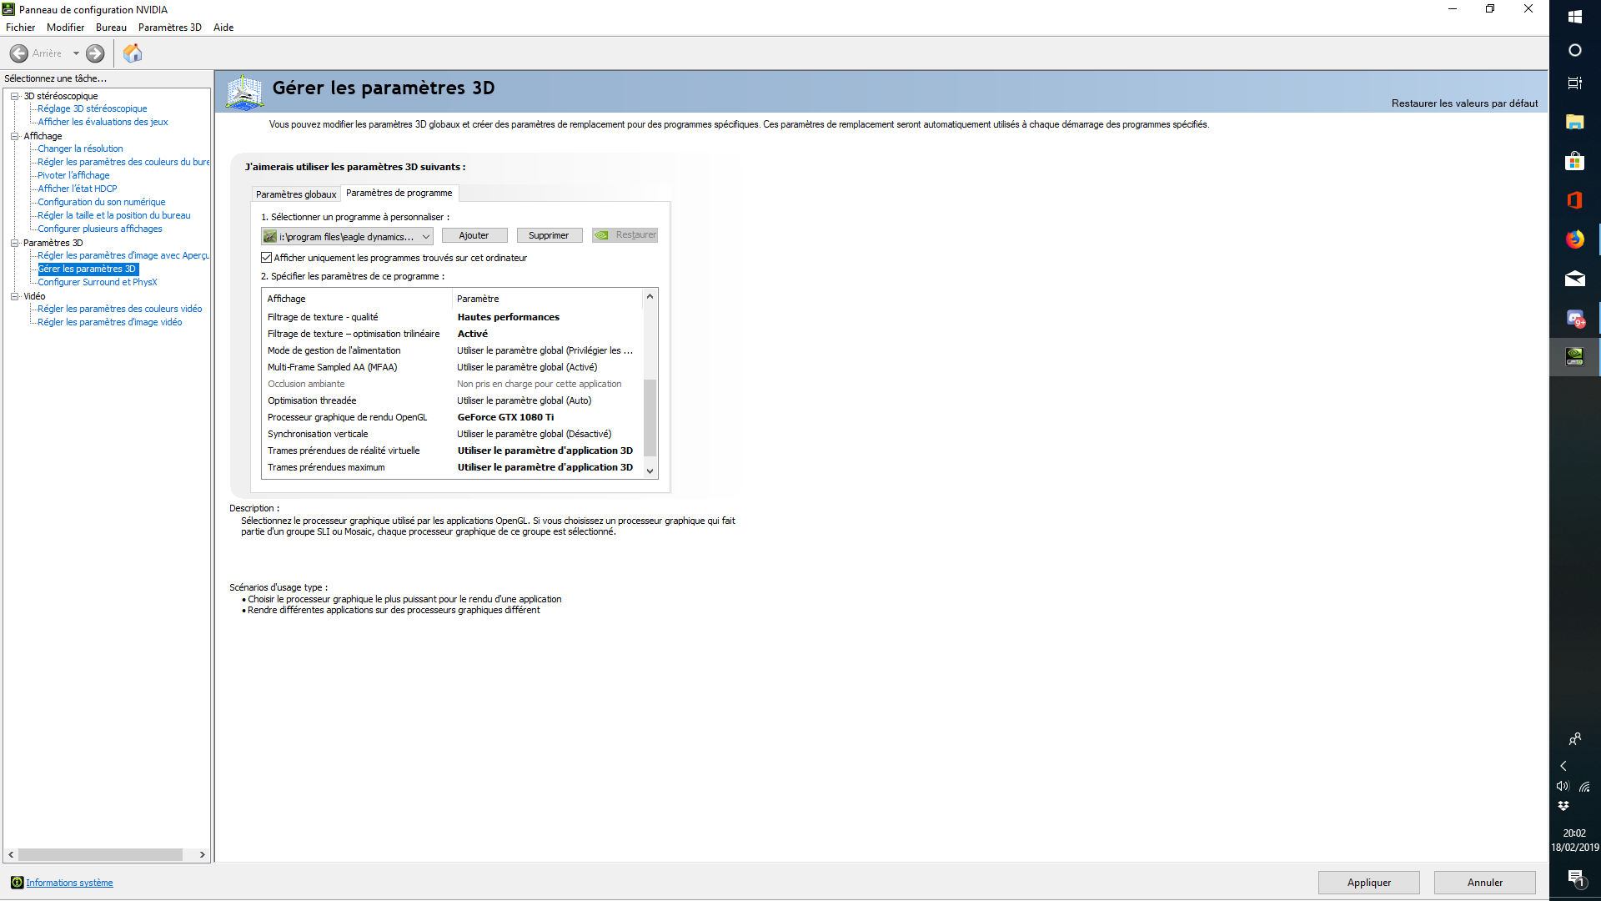
Task: Click the Appliquer button
Action: point(1368,883)
